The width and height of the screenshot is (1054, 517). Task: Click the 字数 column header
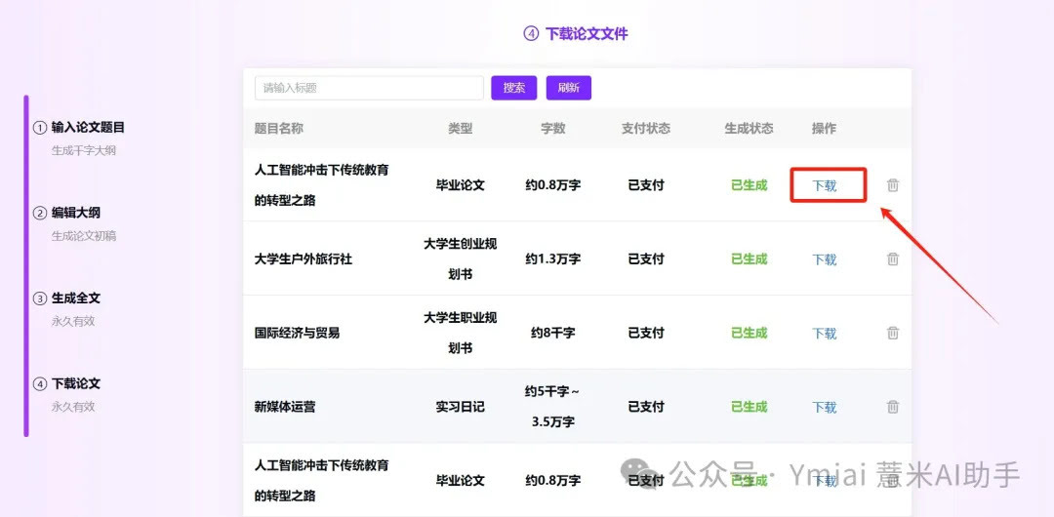coord(553,129)
